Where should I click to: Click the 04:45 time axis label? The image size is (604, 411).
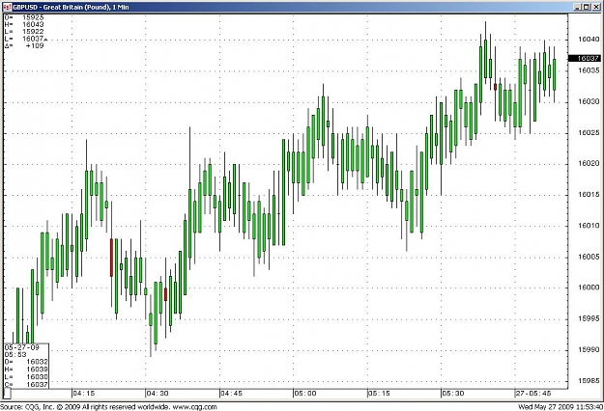click(x=232, y=394)
